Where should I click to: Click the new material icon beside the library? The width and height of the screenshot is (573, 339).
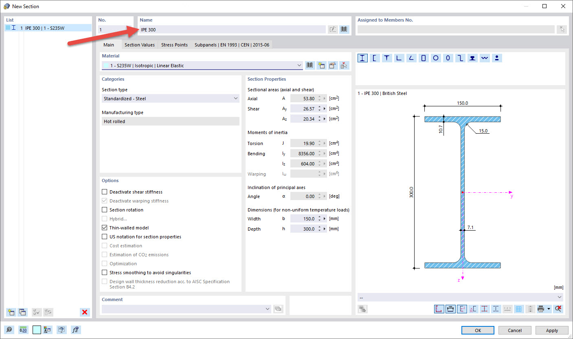pyautogui.click(x=321, y=65)
